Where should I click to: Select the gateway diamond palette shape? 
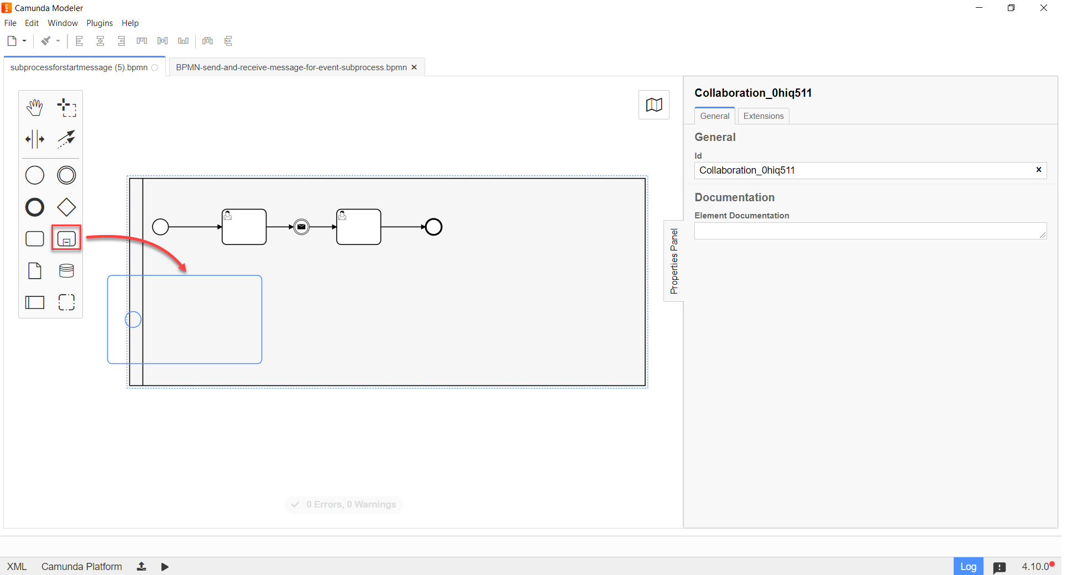click(x=66, y=207)
